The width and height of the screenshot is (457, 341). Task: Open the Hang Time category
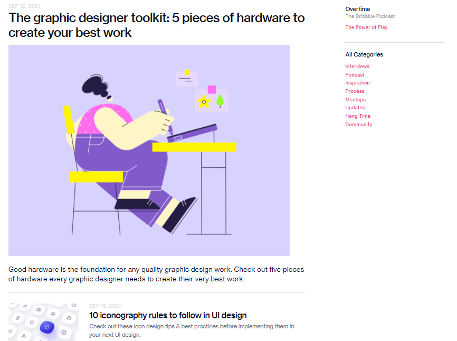[358, 116]
